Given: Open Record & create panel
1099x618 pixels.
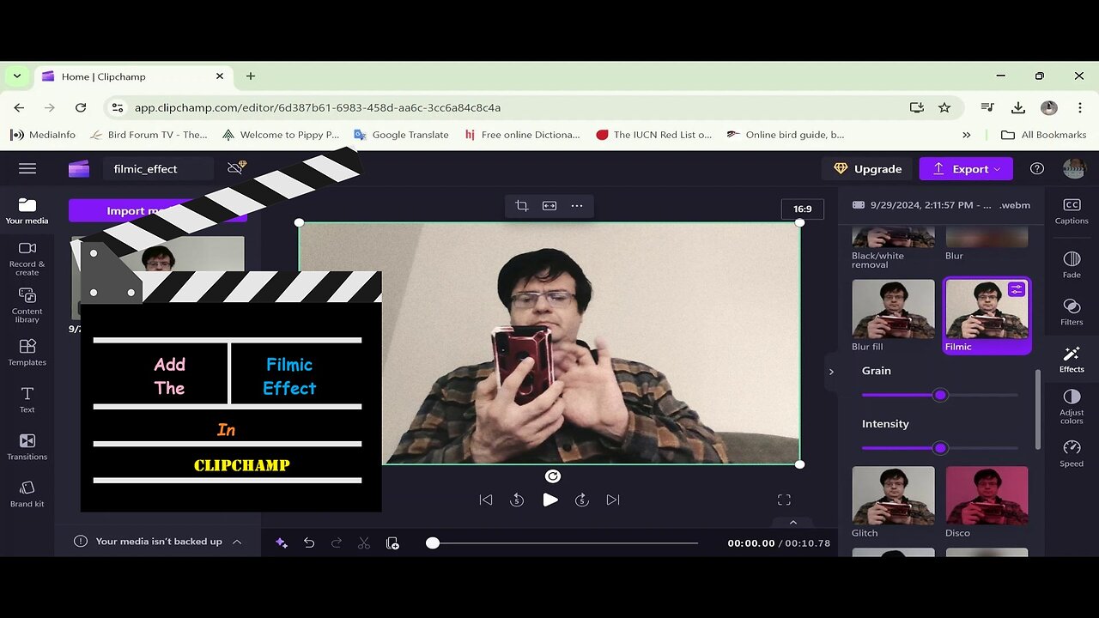Looking at the screenshot, I should click(27, 257).
